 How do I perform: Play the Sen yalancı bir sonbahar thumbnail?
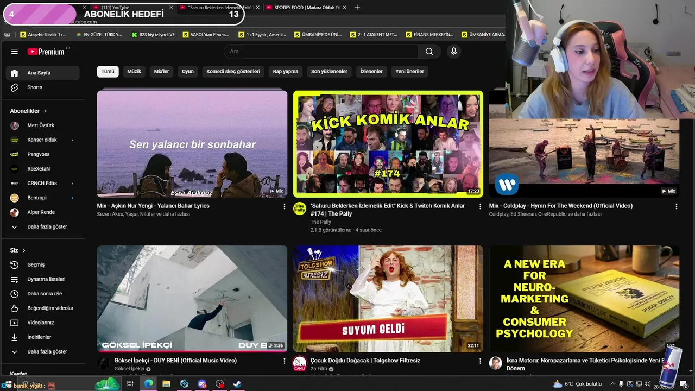click(192, 143)
